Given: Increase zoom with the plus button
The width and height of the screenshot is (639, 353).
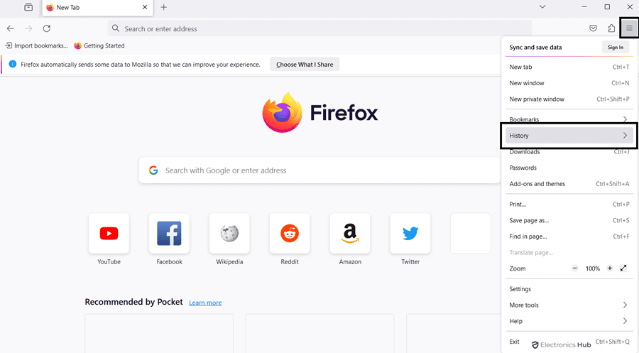Looking at the screenshot, I should 609,268.
